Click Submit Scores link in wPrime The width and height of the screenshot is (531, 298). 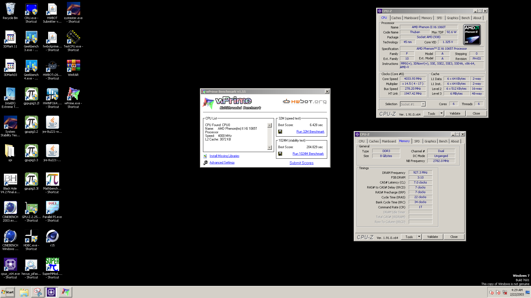tap(301, 163)
